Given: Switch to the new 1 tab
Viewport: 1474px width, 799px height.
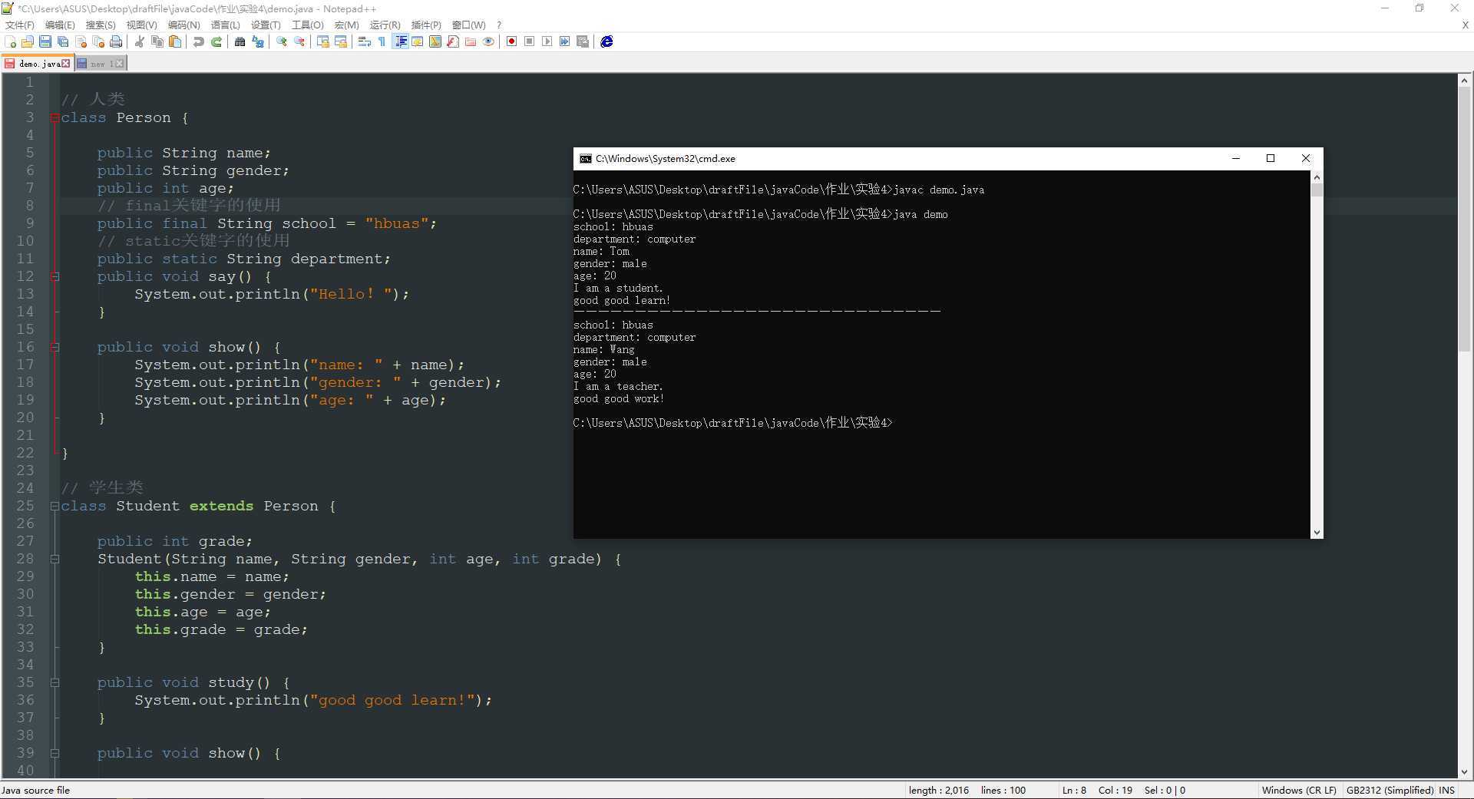Looking at the screenshot, I should [101, 64].
